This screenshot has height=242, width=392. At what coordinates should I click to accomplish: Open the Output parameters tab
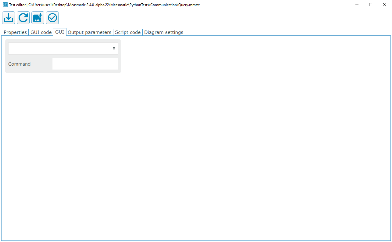tap(89, 32)
